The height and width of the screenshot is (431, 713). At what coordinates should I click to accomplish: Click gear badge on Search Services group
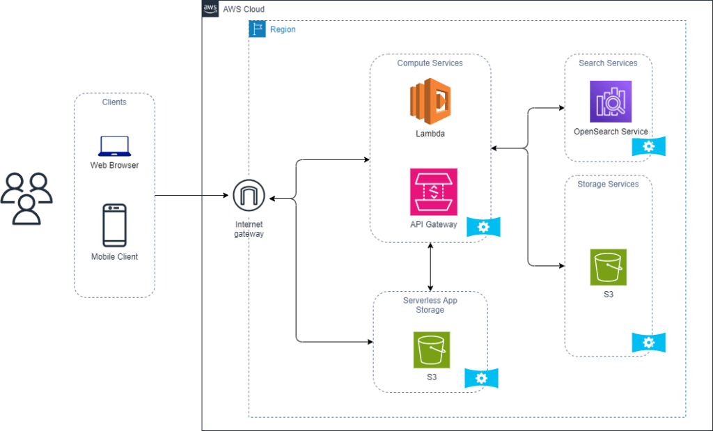click(x=649, y=146)
